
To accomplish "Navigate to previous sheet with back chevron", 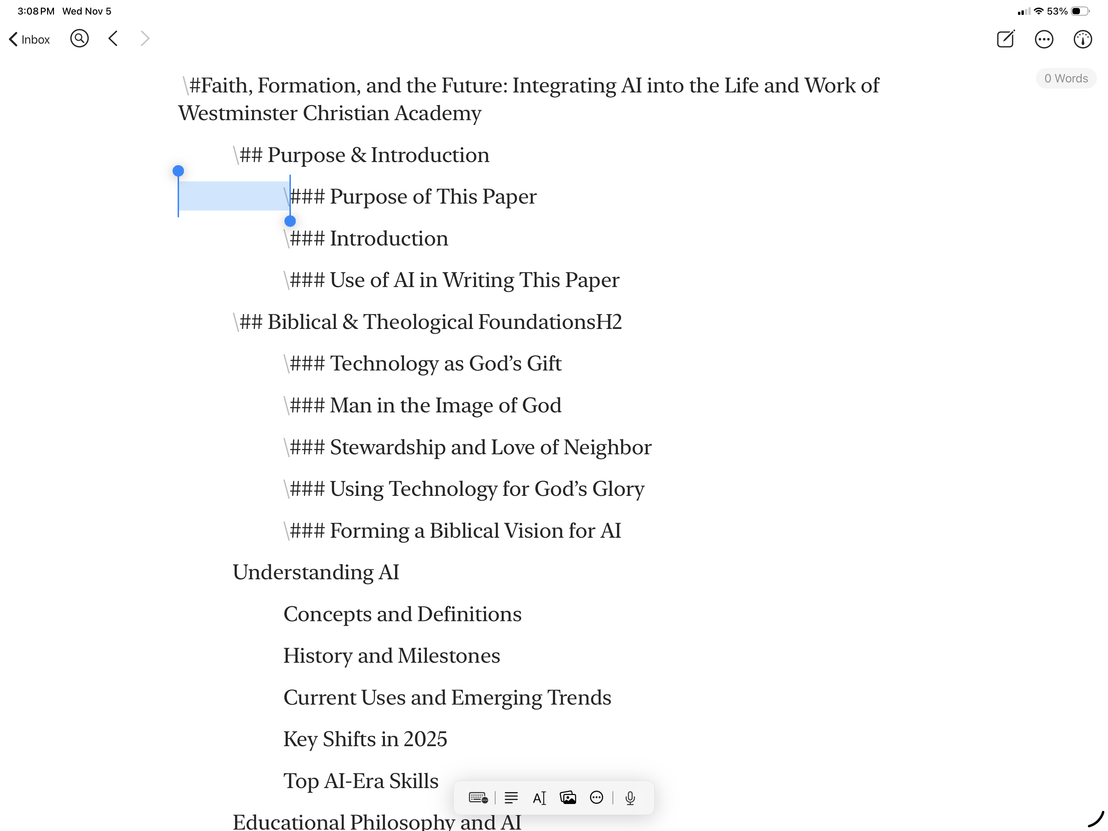I will [113, 38].
